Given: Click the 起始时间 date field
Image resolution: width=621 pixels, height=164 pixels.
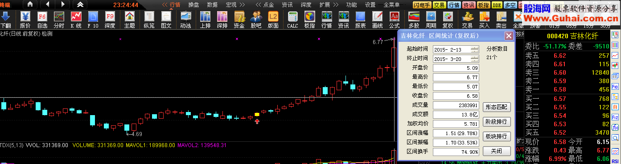Looking at the screenshot, I should 456,49.
